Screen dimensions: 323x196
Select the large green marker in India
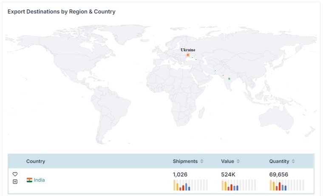229,79
